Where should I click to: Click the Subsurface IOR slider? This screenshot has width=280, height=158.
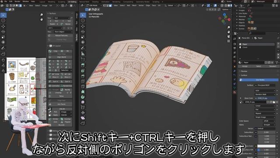click(266, 150)
